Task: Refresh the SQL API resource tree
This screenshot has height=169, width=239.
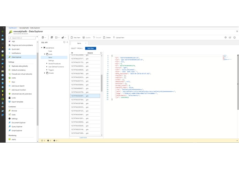Action: pos(64,42)
